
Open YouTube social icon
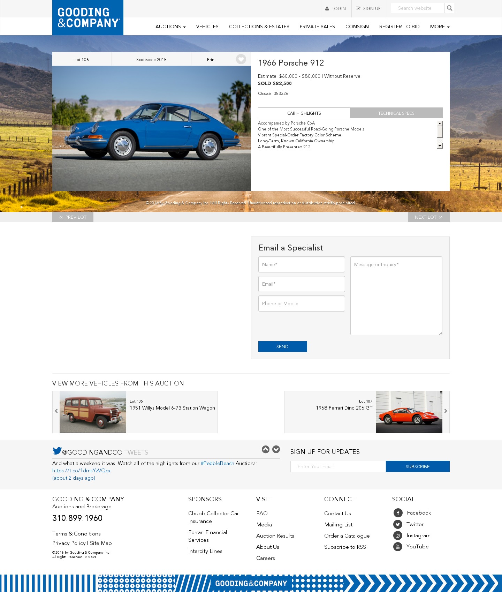(x=398, y=547)
